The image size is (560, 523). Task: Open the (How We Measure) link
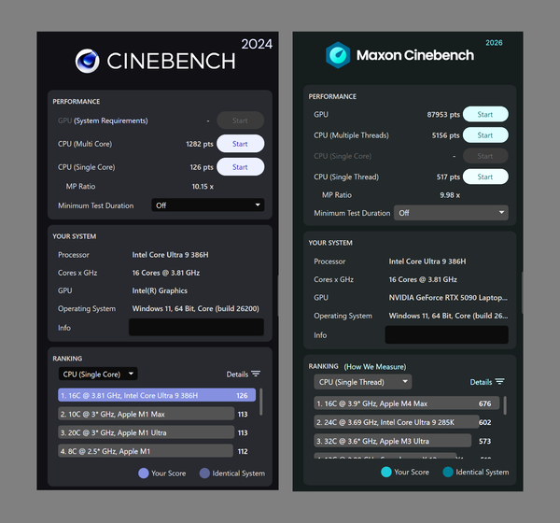coord(374,367)
